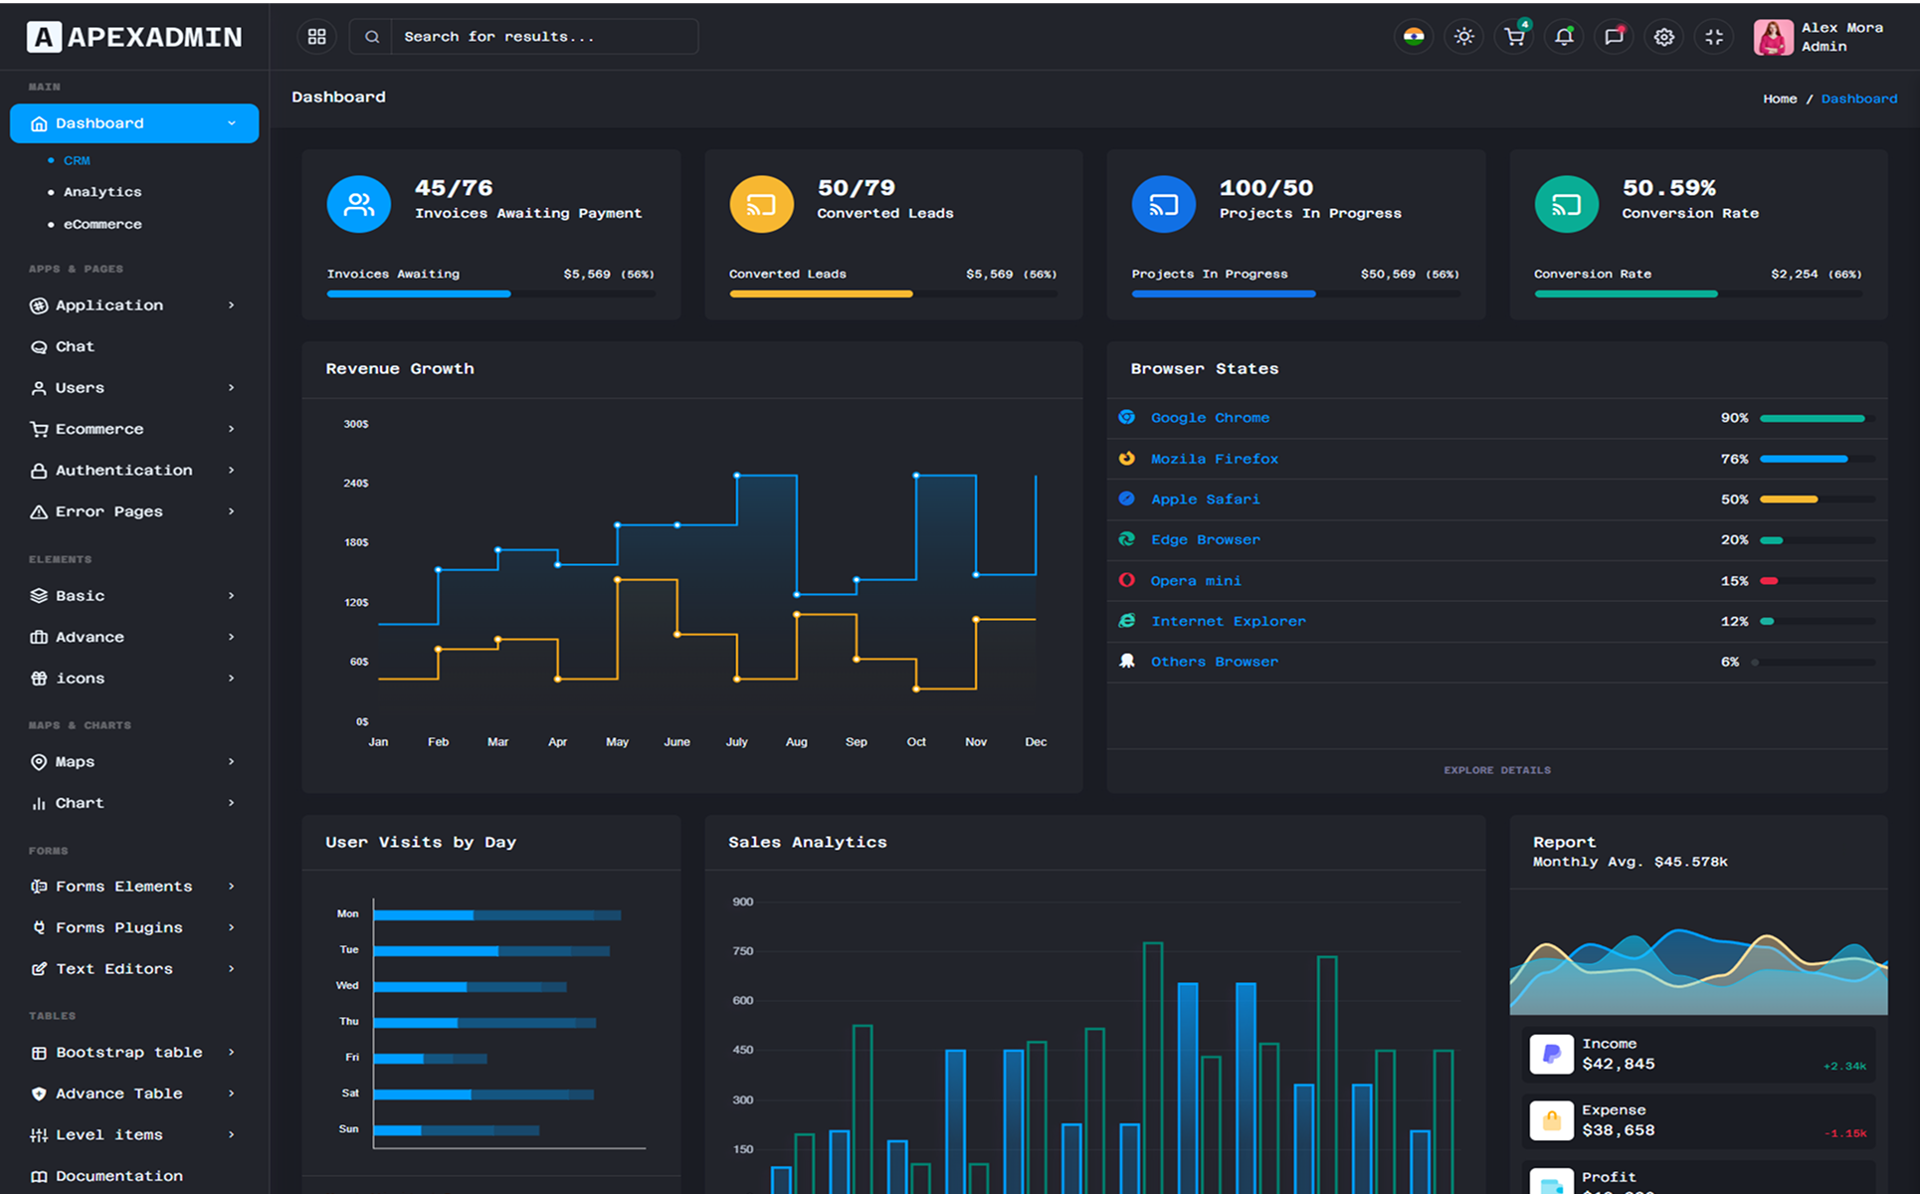Image resolution: width=1920 pixels, height=1194 pixels.
Task: Expand the Level items chevron
Action: click(232, 1135)
